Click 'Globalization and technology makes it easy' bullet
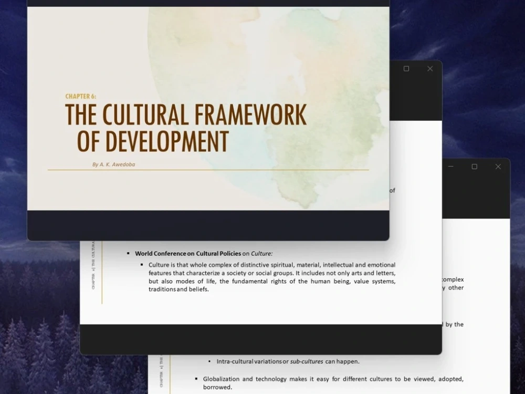This screenshot has height=394, width=525. [333, 383]
